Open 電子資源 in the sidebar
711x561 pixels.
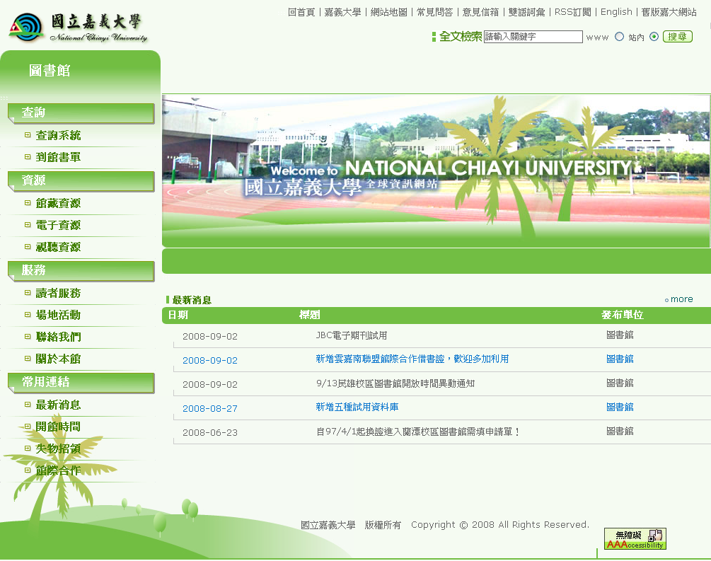pyautogui.click(x=58, y=226)
